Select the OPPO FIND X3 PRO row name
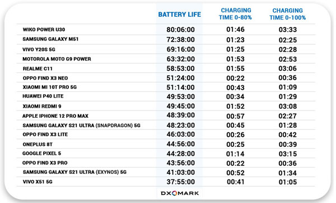 (x=45, y=163)
